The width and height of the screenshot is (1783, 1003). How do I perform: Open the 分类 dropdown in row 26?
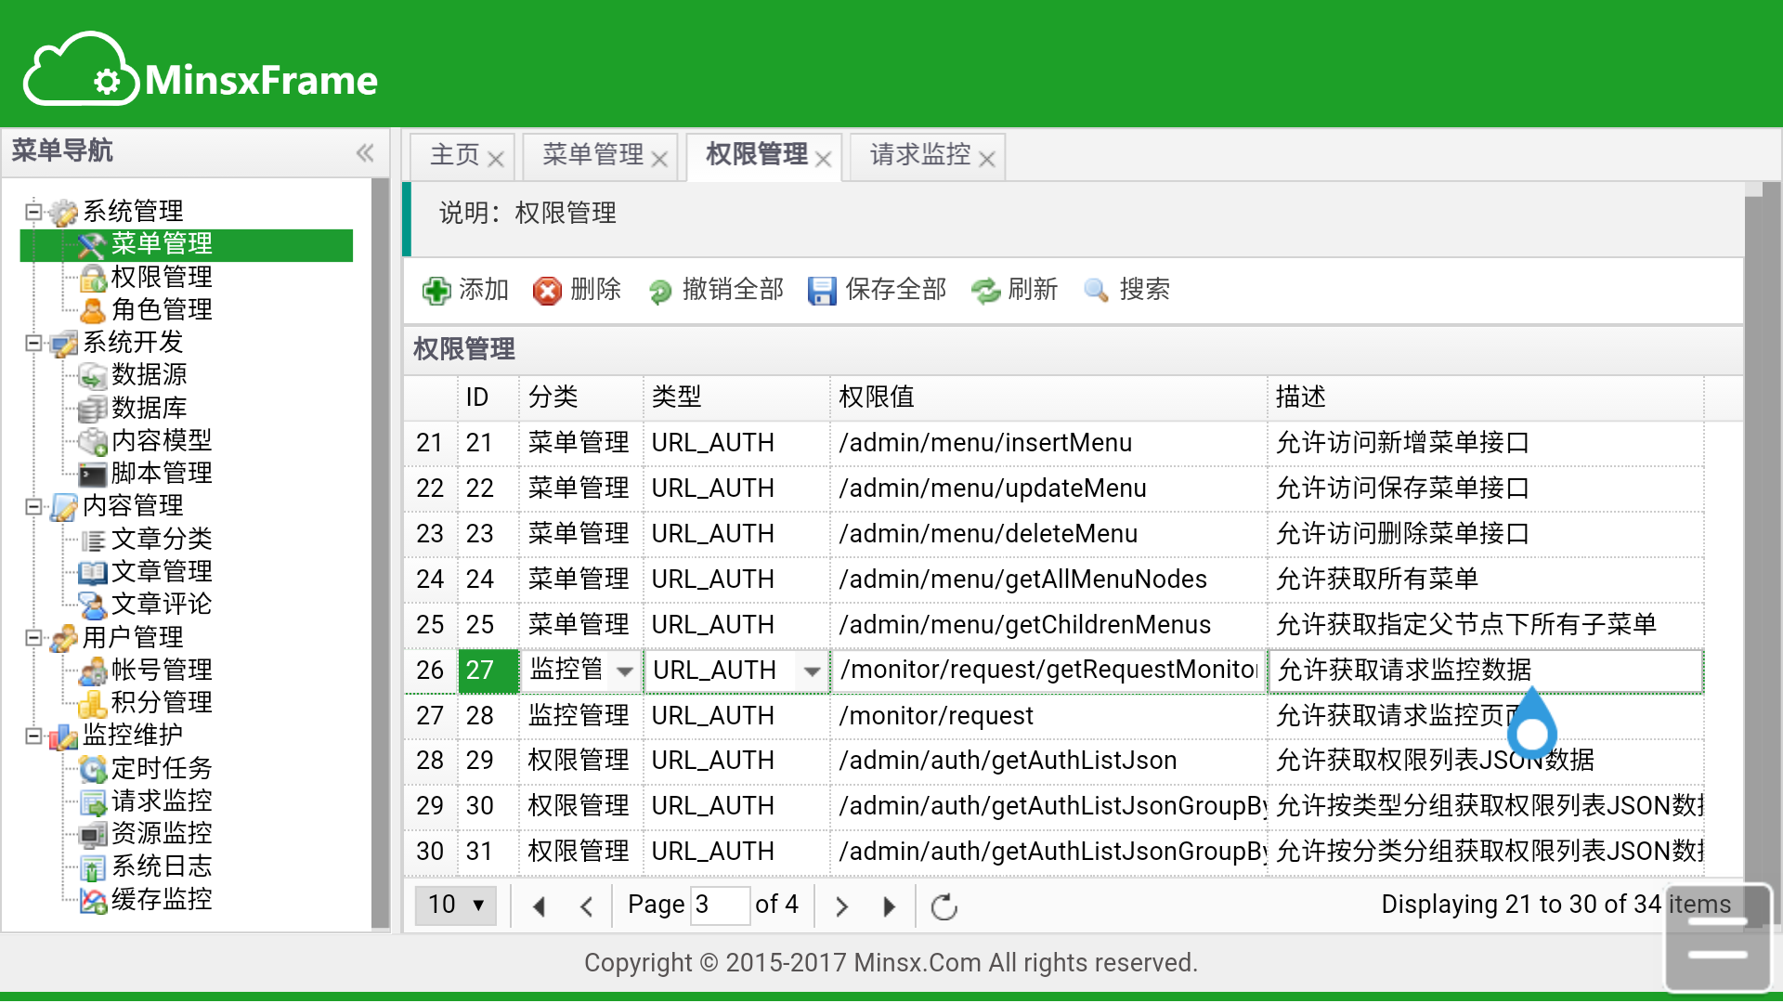[x=625, y=671]
